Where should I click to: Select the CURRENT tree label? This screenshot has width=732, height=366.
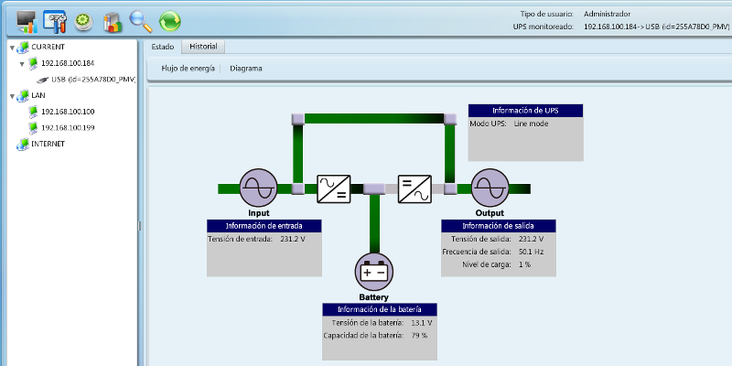[48, 47]
